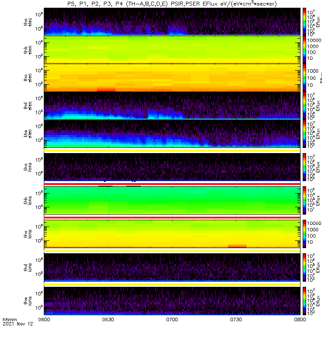Screen dimensions: 322x344
Task: Click the color bar for tha ions panel
Action: click(304, 167)
